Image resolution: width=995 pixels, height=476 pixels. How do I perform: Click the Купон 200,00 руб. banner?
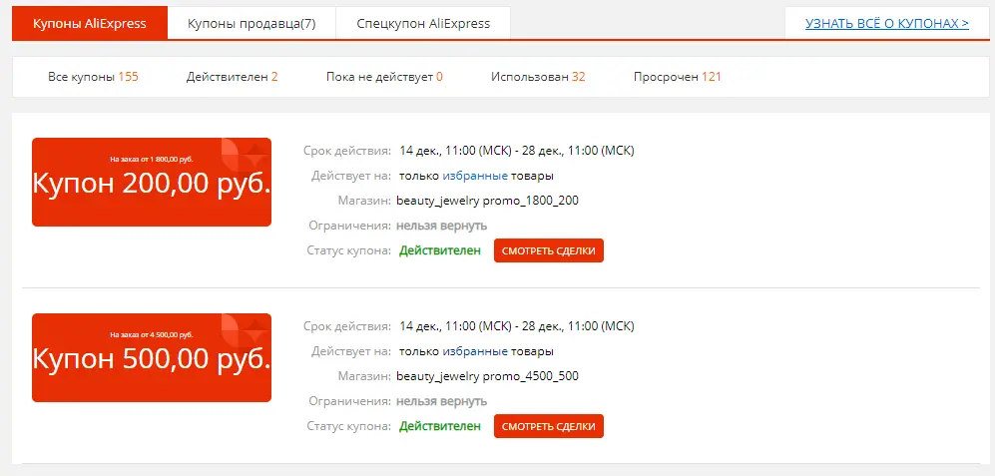152,183
